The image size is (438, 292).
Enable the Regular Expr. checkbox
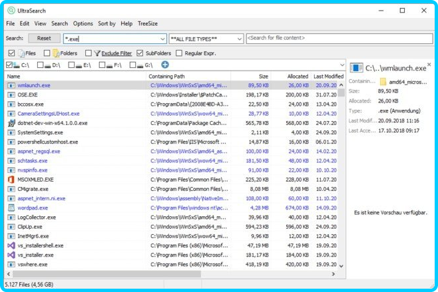[179, 53]
